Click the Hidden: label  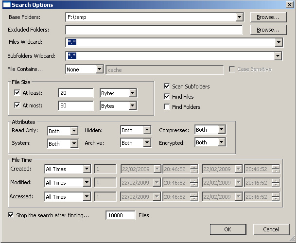point(94,130)
